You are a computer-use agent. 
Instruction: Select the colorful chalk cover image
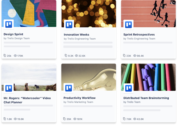point(148,77)
